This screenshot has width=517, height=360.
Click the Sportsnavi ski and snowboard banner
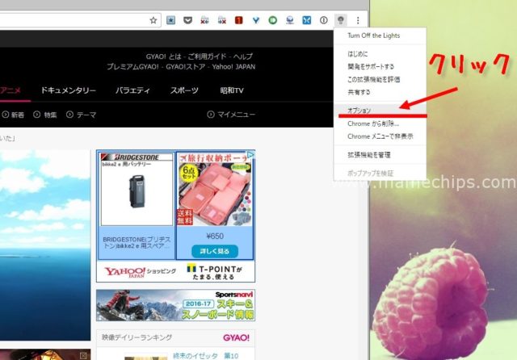tap(175, 305)
